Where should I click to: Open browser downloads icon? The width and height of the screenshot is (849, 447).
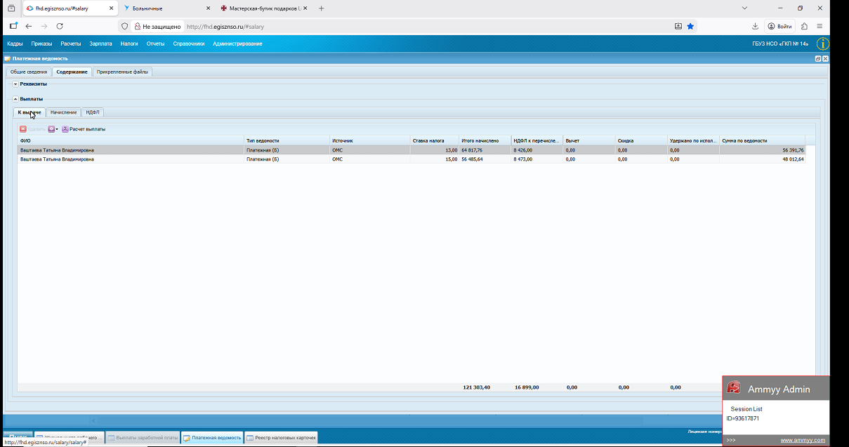click(x=755, y=26)
